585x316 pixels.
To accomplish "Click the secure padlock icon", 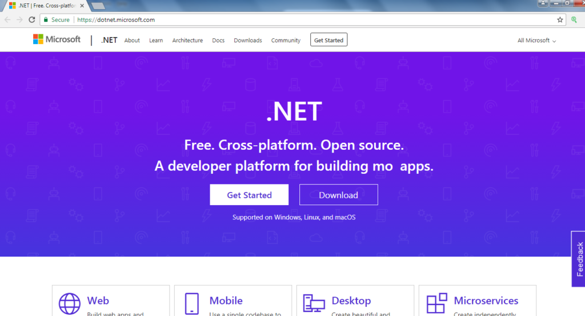I will coord(46,19).
